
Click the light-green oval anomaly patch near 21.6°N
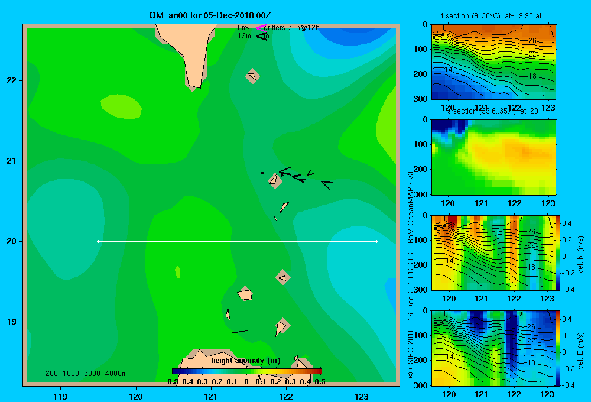[x=121, y=107]
